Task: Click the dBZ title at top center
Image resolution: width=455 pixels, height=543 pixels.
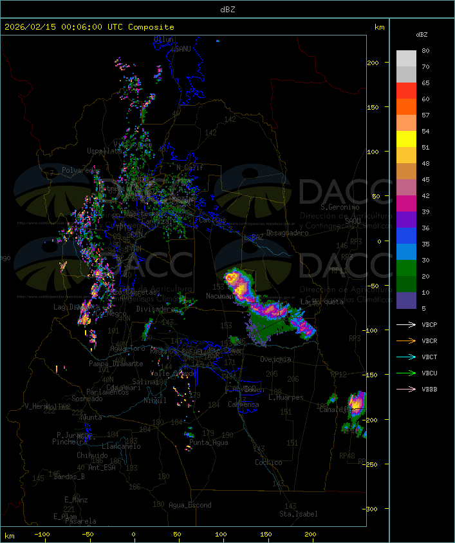Action: coord(228,9)
